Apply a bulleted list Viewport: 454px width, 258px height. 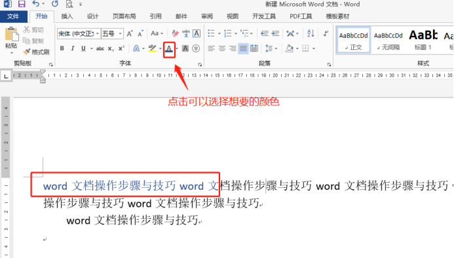(212, 33)
